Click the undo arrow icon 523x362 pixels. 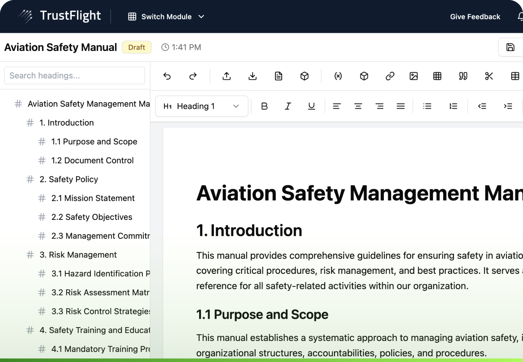point(167,76)
